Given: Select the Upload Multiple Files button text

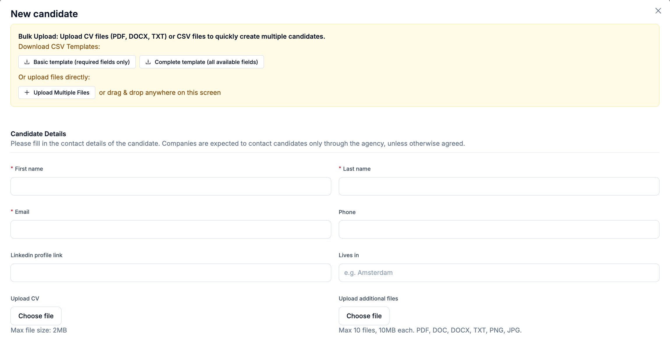Looking at the screenshot, I should pos(61,93).
